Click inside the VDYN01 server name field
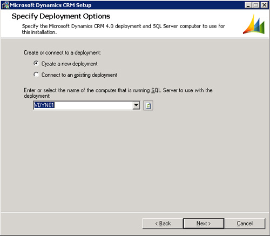Viewport: 270px width, 236px height. [x=83, y=105]
